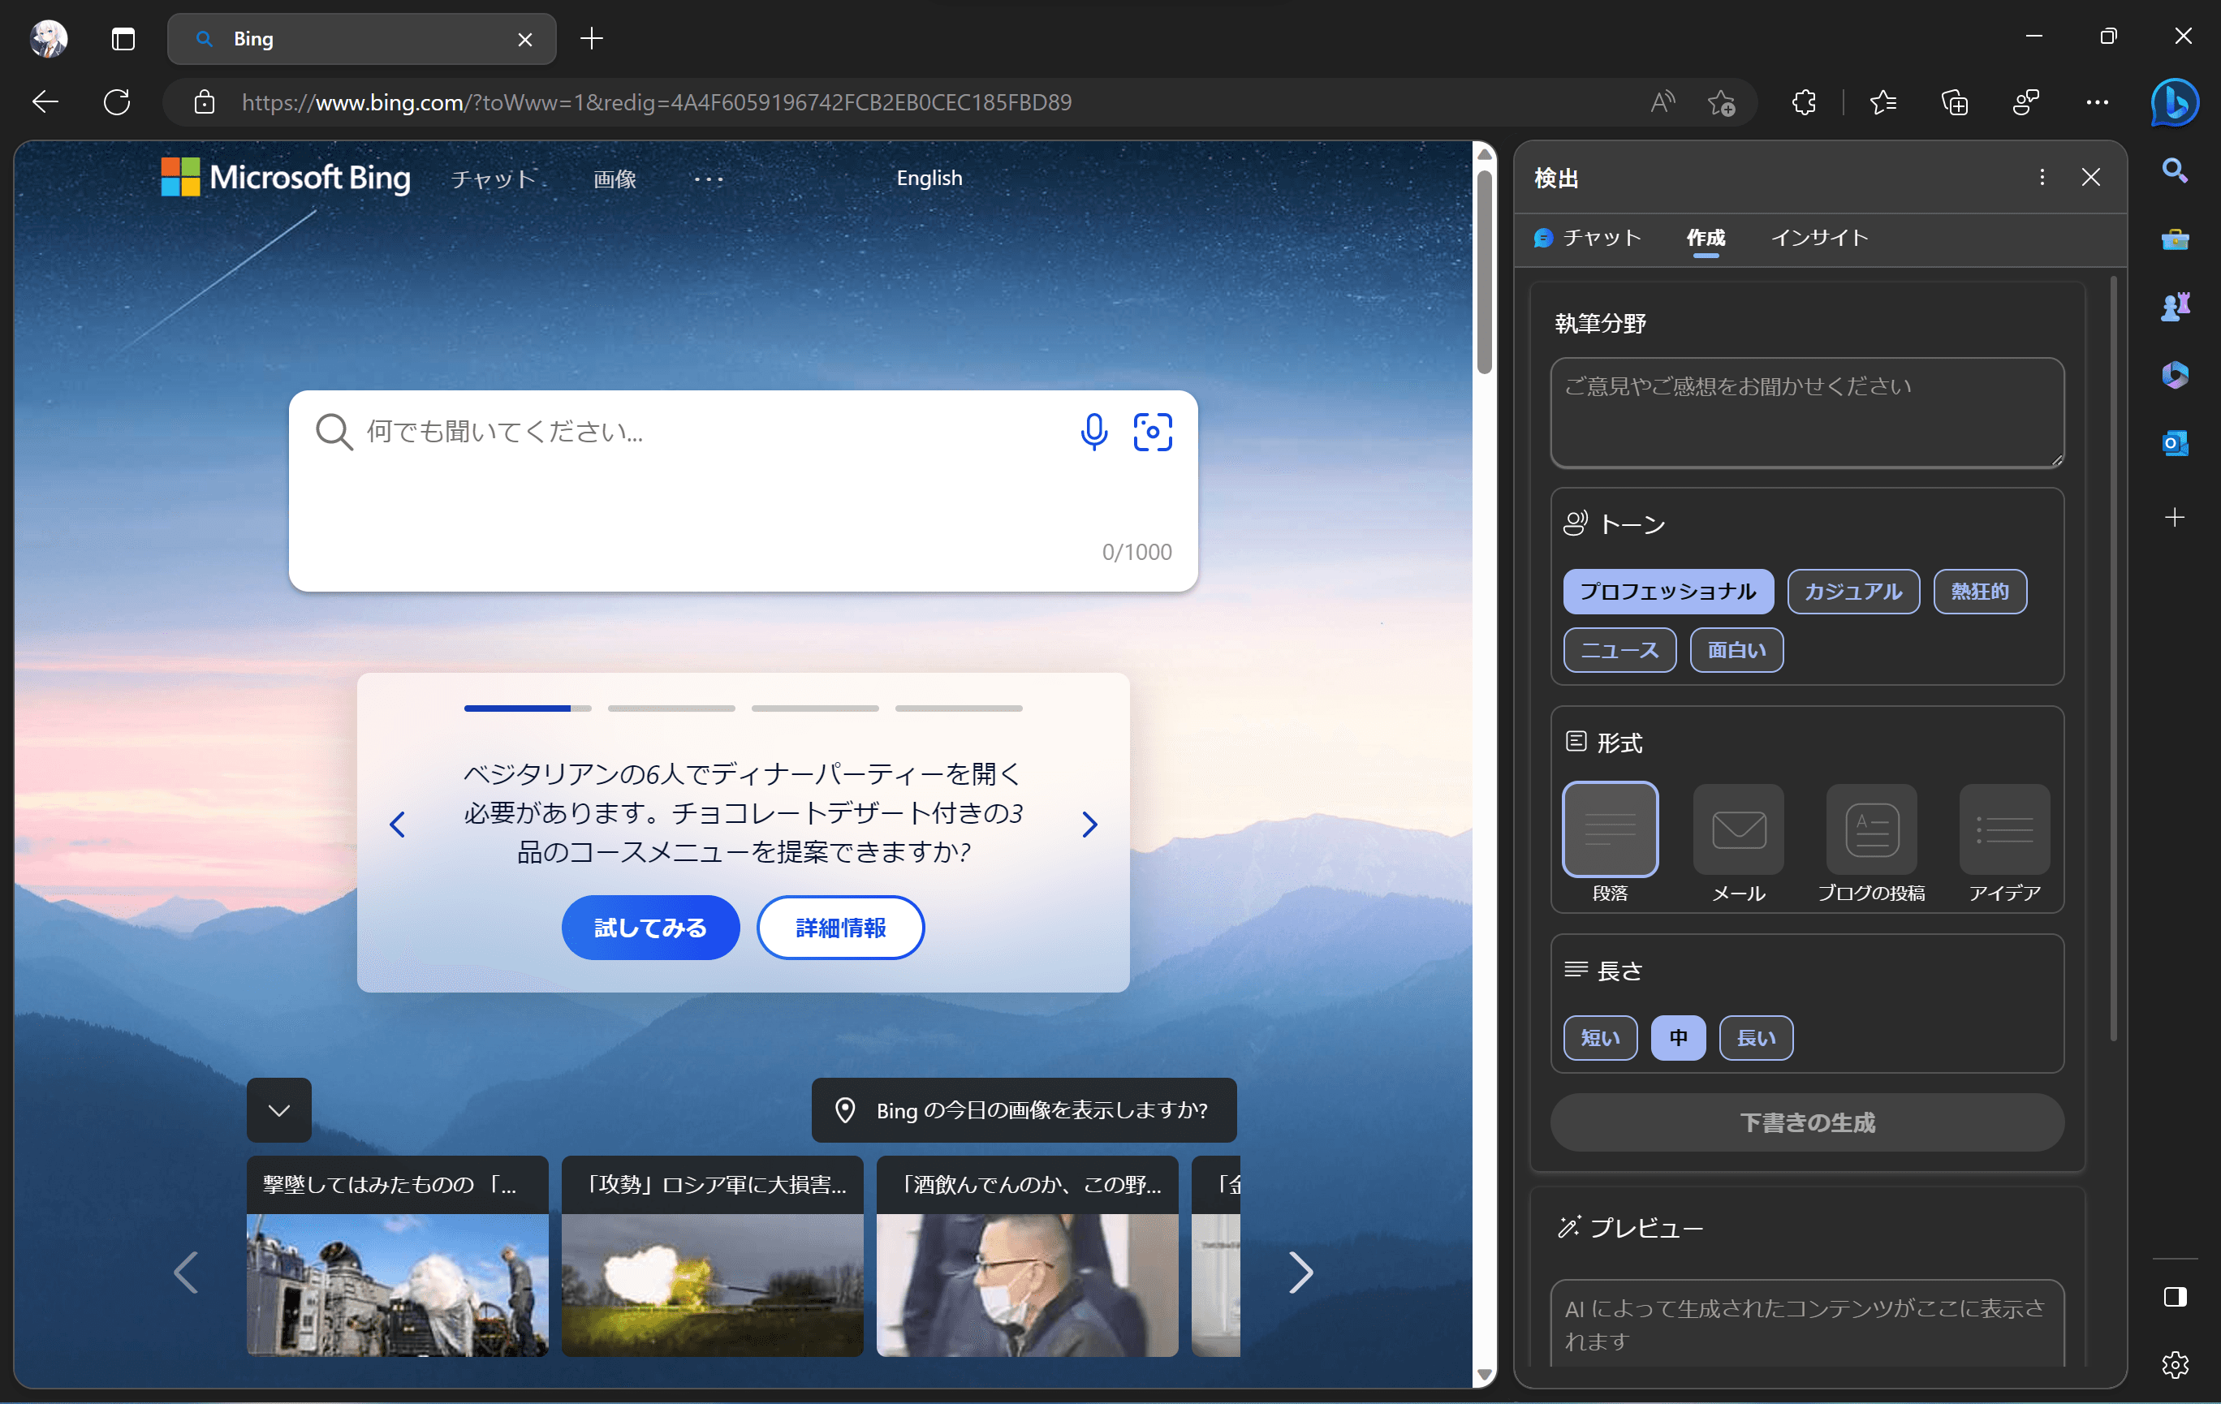Screen dimensions: 2221x1404
Task: Open Collections icon in toolbar
Action: point(1955,102)
